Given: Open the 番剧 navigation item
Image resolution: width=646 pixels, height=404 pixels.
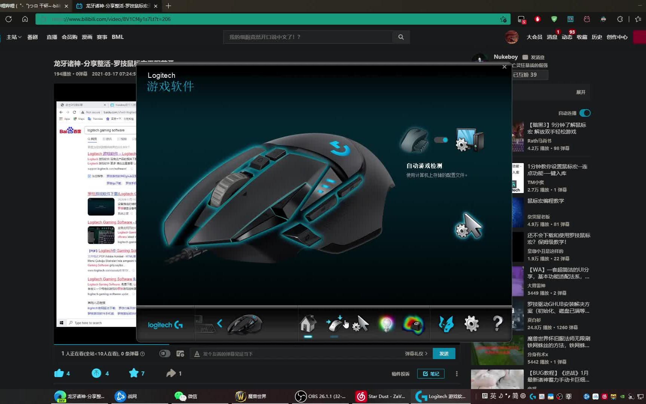Looking at the screenshot, I should 33,37.
